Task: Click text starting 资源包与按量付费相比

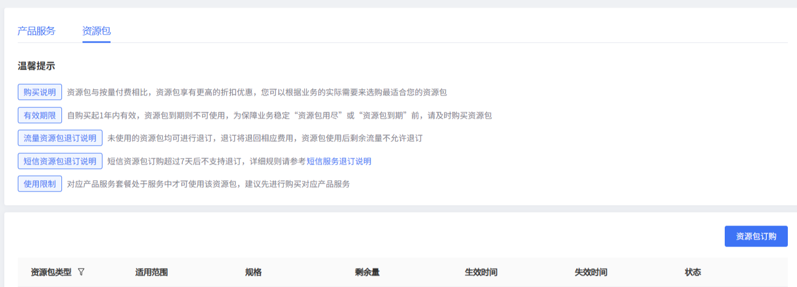Action: click(257, 92)
